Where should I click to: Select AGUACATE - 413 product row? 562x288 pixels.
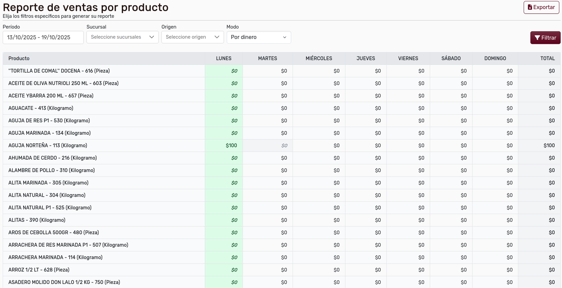click(x=282, y=108)
